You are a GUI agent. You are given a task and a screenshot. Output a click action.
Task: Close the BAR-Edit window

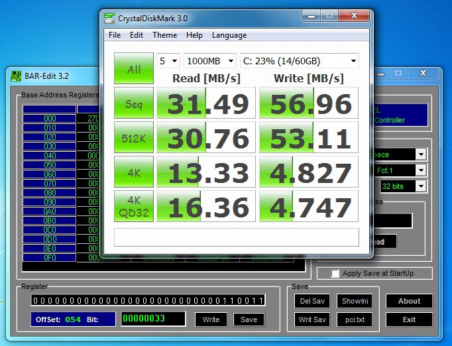[x=423, y=73]
